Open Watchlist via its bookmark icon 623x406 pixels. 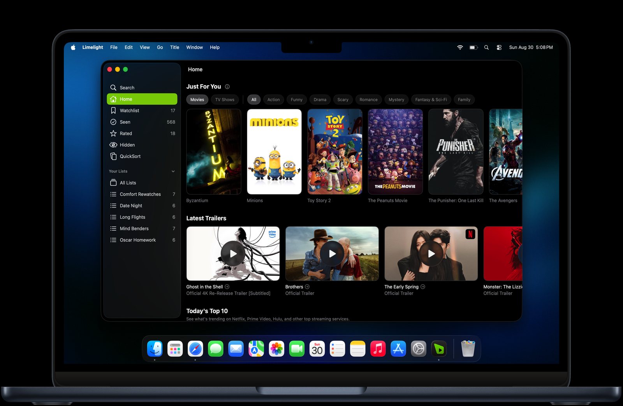113,111
